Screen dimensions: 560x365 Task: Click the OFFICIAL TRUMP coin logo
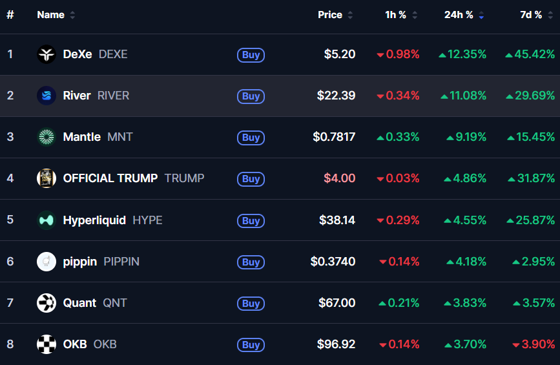(47, 178)
